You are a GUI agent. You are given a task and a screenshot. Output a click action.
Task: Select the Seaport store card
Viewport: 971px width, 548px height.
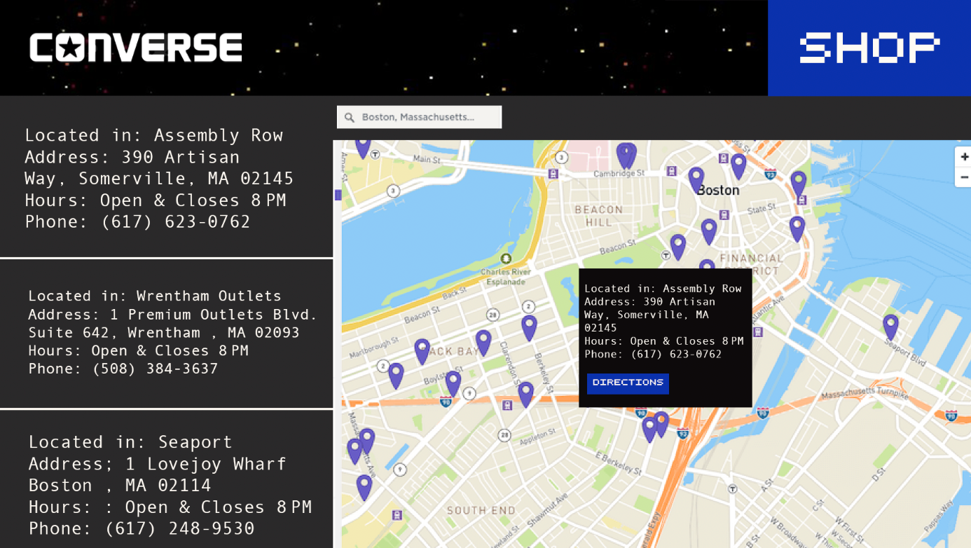click(166, 479)
